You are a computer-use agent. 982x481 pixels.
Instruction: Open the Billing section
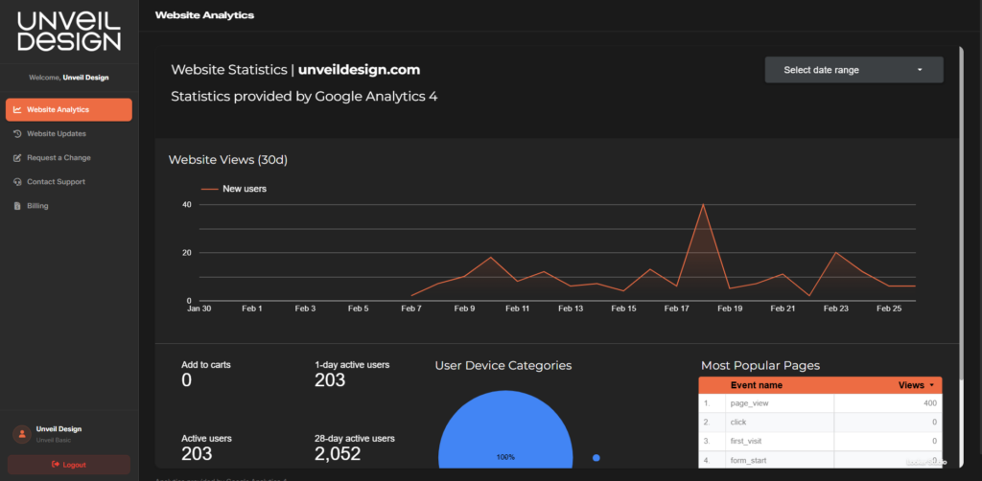(69, 206)
